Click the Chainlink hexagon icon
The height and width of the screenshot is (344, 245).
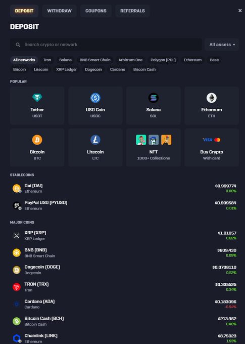pyautogui.click(x=17, y=338)
